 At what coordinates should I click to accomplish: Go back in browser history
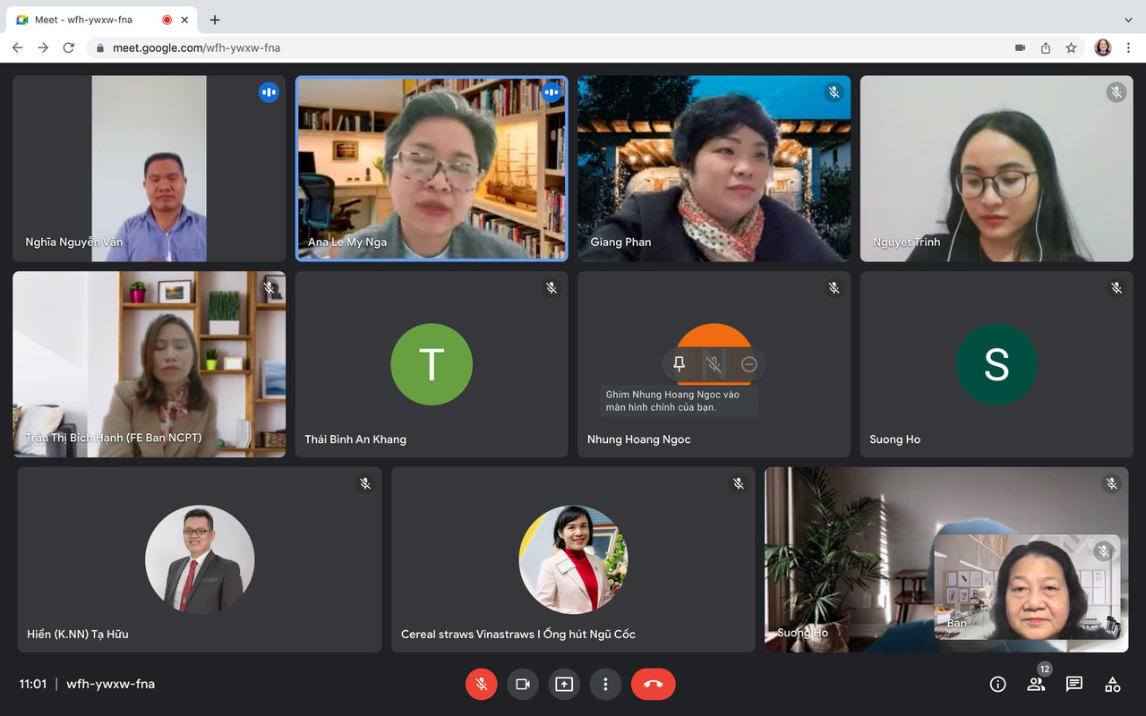click(17, 47)
